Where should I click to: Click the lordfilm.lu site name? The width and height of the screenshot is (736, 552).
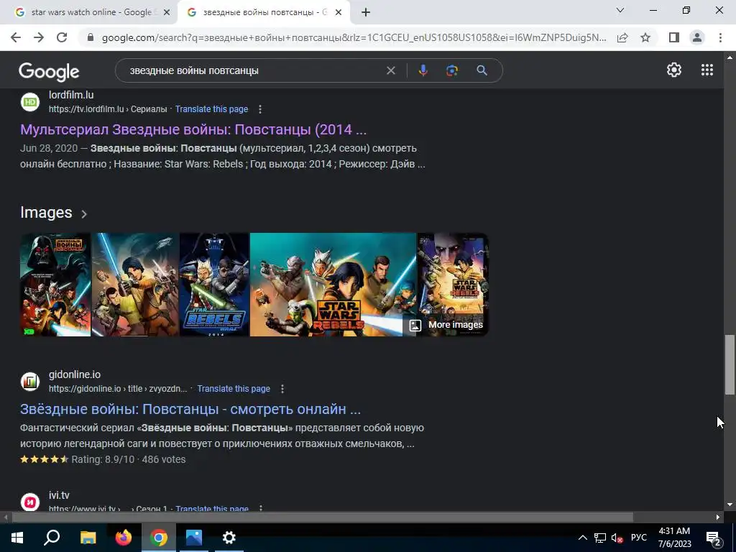pyautogui.click(x=71, y=95)
